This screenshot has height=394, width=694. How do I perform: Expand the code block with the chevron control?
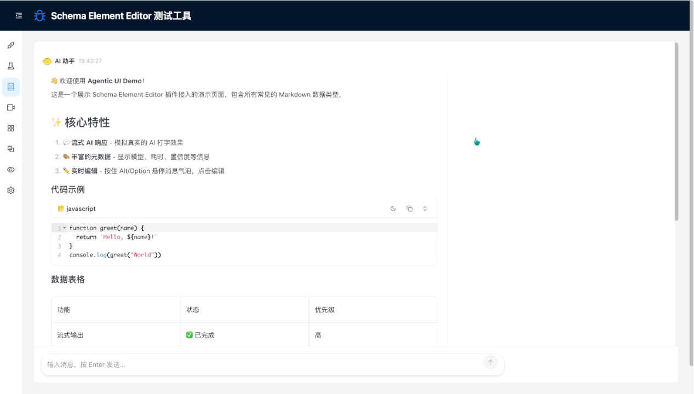[x=425, y=208]
